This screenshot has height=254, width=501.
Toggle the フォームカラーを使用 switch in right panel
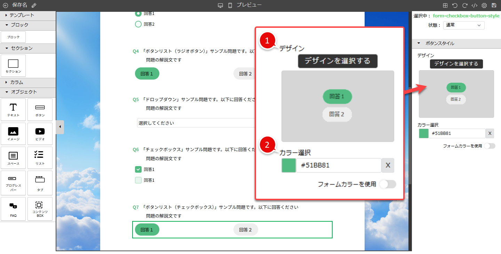[x=490, y=146]
